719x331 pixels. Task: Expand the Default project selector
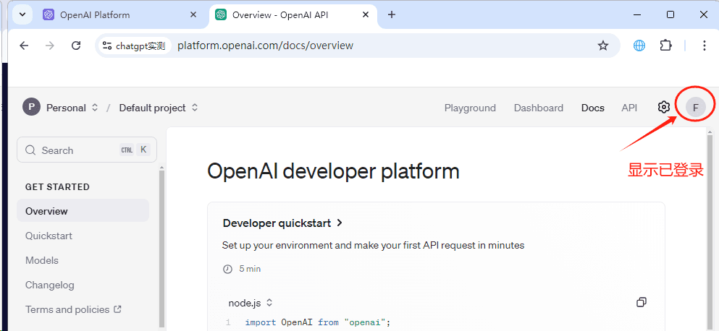(x=159, y=108)
